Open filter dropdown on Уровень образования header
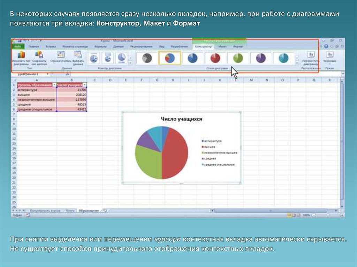The image size is (357, 267). (54, 85)
